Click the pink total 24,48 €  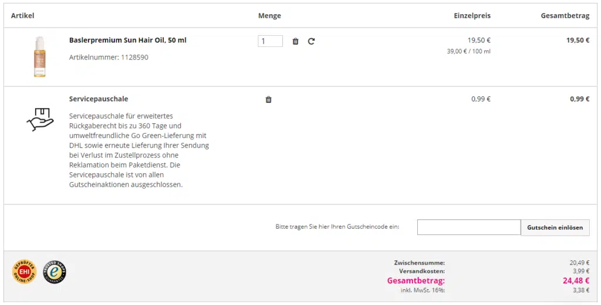576,280
